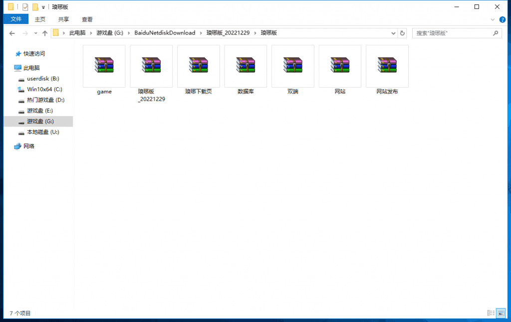Open the recent locations dropdown
The image size is (511, 322).
pyautogui.click(x=35, y=33)
